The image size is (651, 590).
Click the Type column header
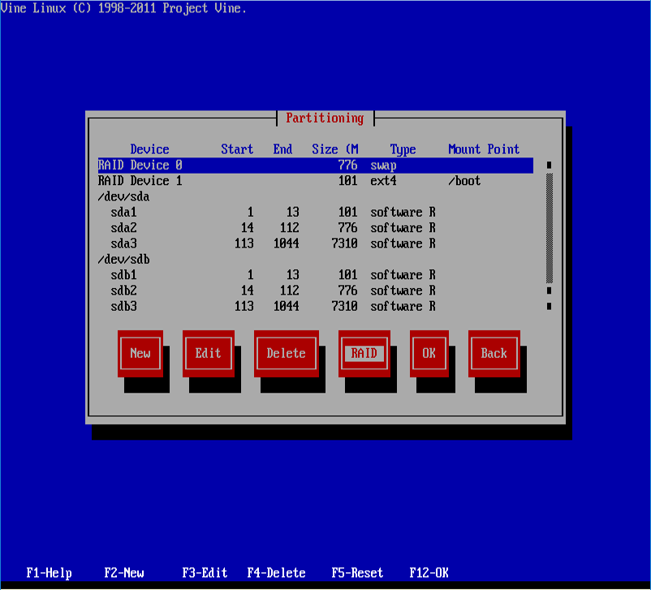pos(403,149)
